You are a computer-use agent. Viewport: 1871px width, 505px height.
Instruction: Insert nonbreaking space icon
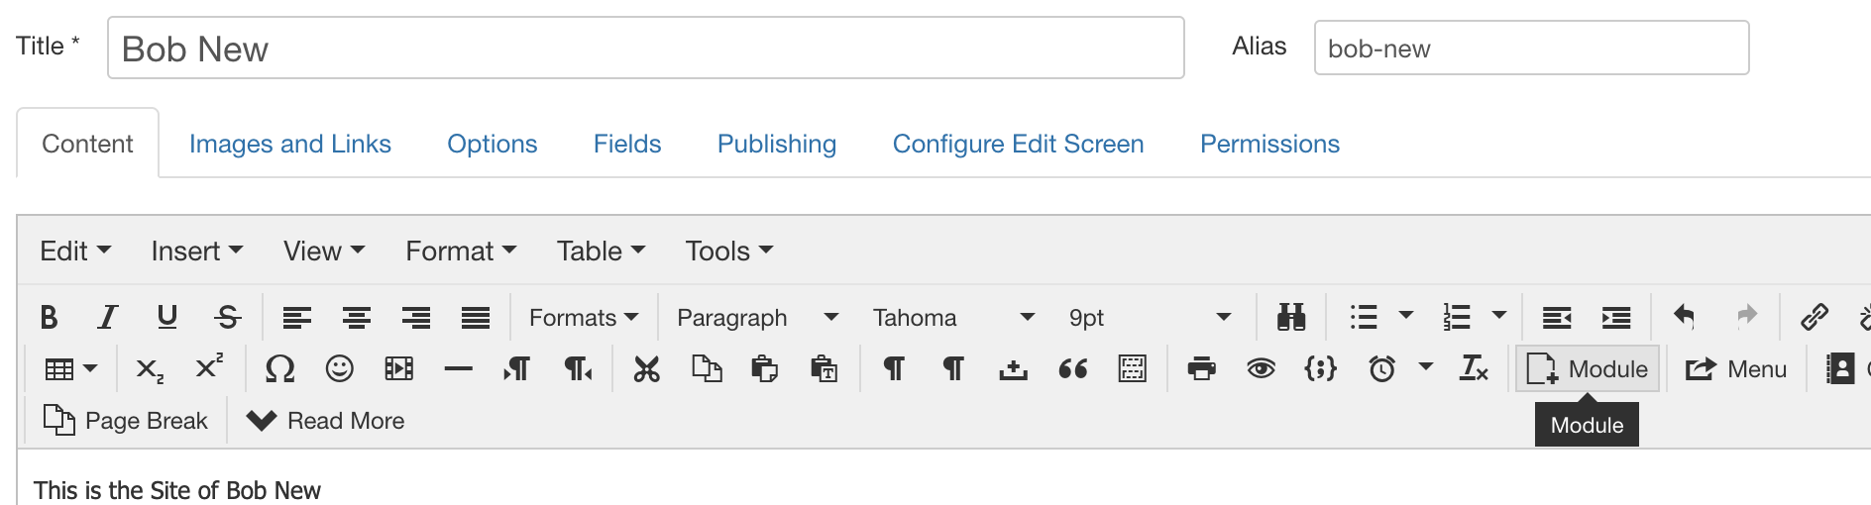[x=1013, y=369]
